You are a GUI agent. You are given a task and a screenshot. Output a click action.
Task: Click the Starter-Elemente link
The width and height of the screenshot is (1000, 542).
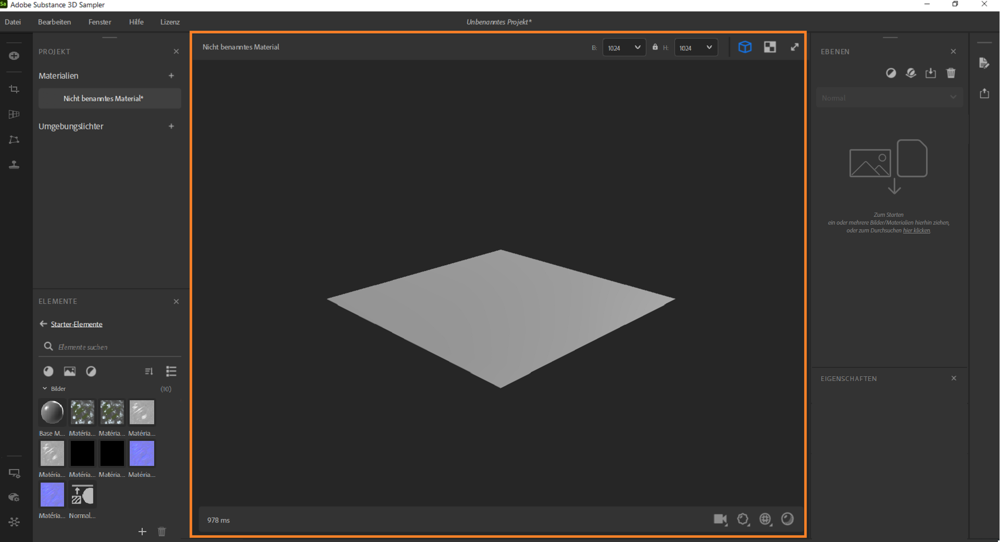click(x=77, y=324)
